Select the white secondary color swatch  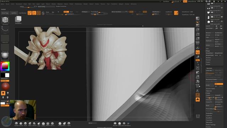(7, 75)
